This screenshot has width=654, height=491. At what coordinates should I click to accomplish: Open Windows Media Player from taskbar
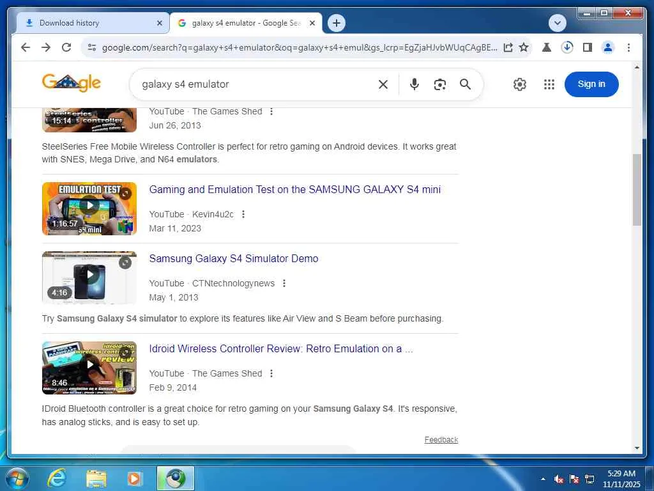[x=134, y=478]
